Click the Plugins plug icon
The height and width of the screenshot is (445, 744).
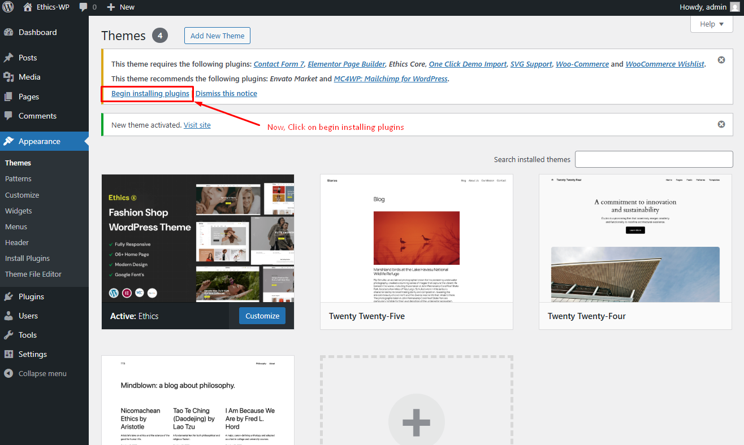point(8,296)
